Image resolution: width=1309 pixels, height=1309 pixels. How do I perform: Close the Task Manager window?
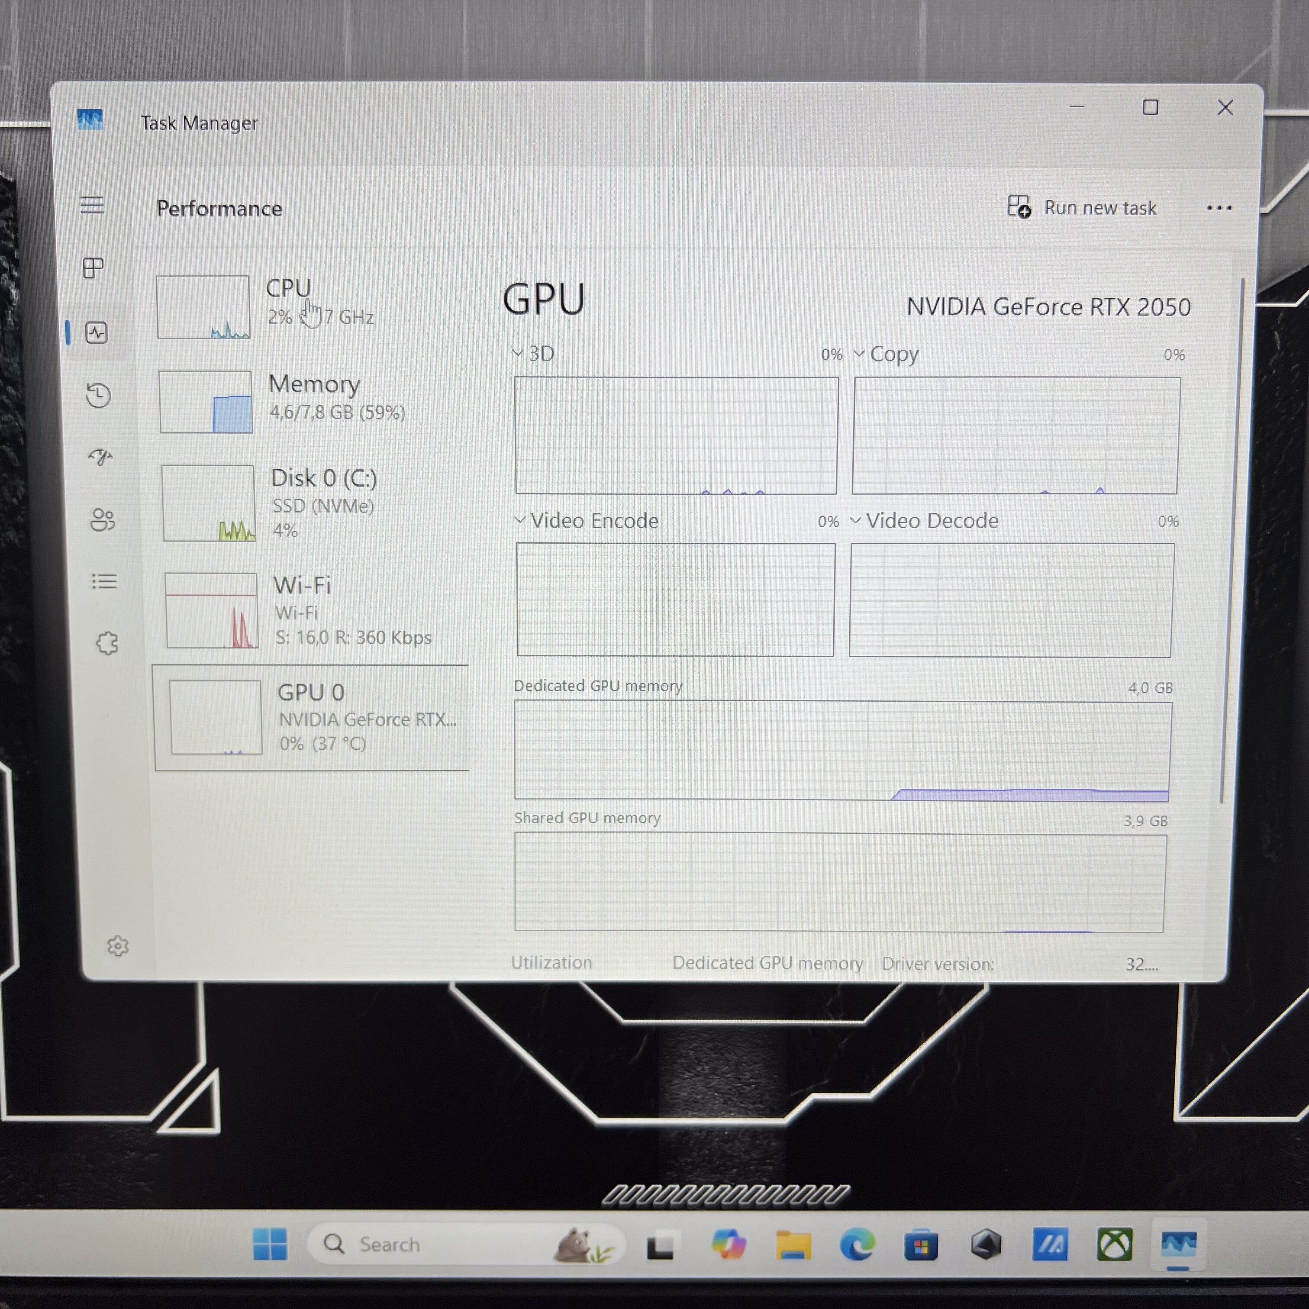click(1225, 107)
